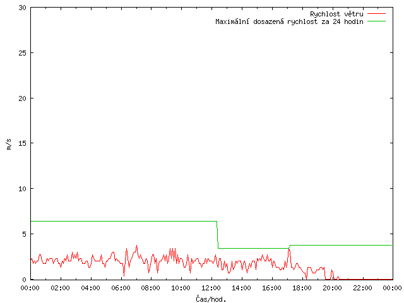
Task: Click the green line's rise after 17:00
Action: click(x=289, y=247)
